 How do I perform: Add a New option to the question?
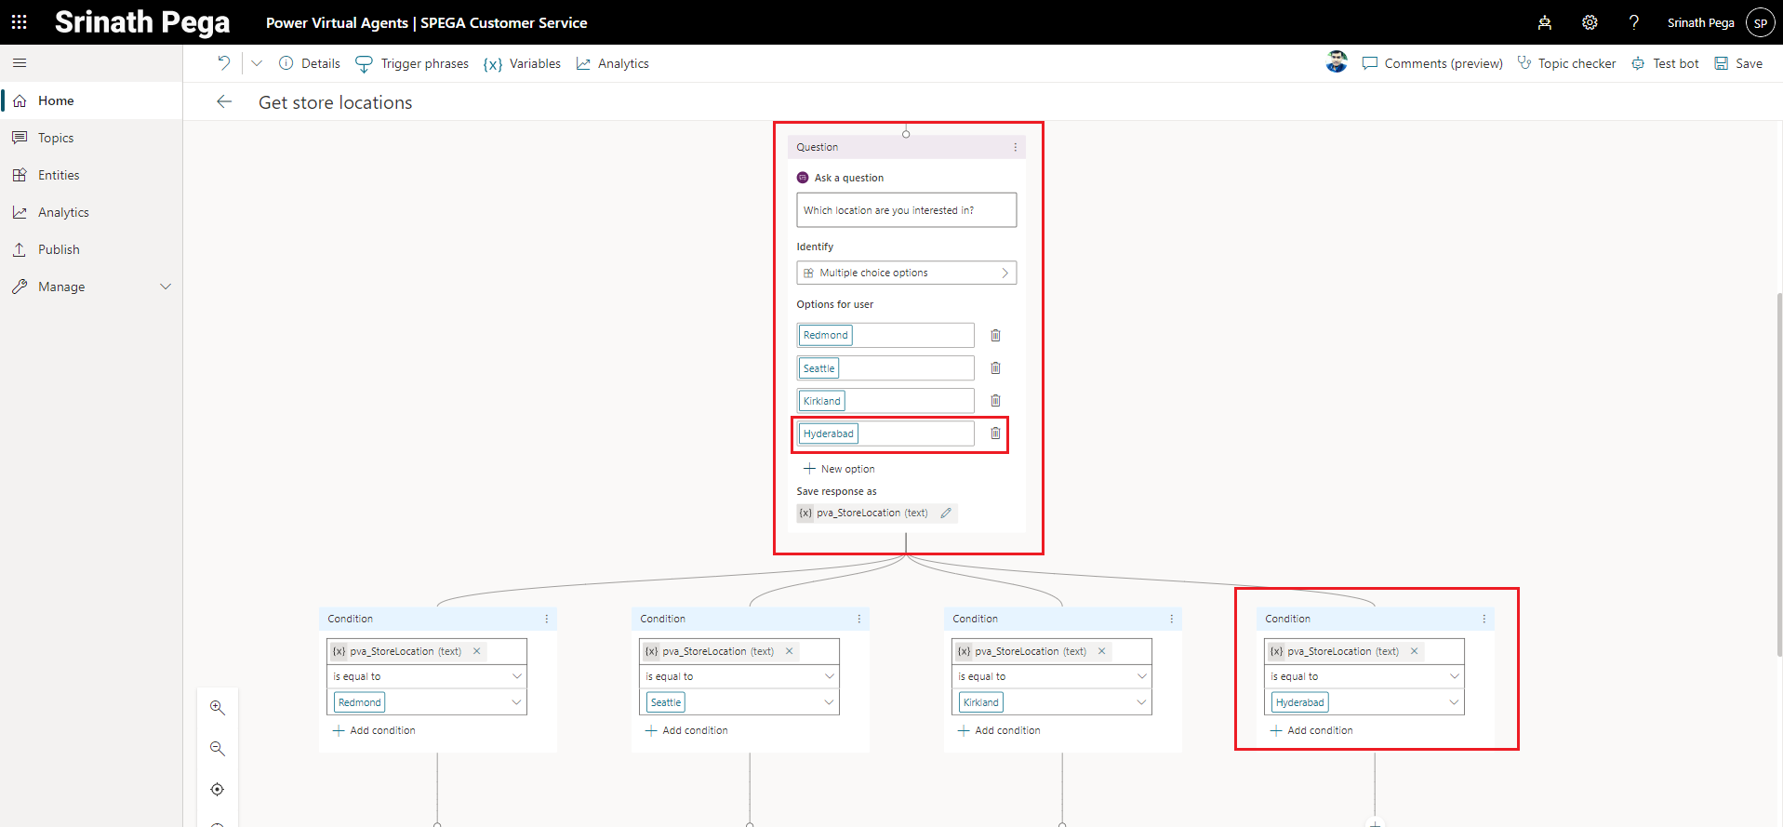(x=839, y=469)
